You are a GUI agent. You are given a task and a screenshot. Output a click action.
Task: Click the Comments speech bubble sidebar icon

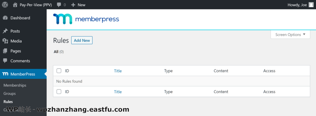pyautogui.click(x=5, y=61)
